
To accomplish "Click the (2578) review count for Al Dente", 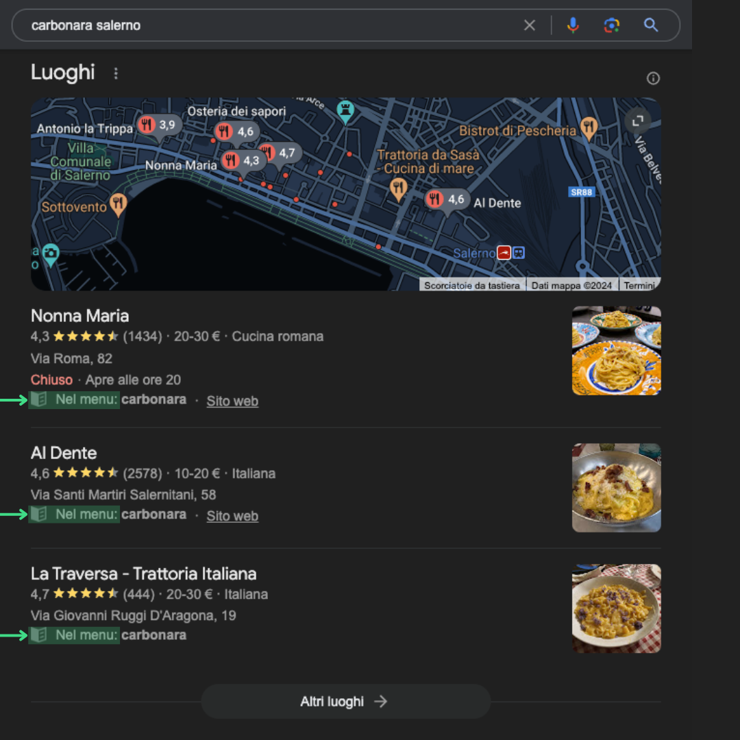I will pyautogui.click(x=142, y=473).
